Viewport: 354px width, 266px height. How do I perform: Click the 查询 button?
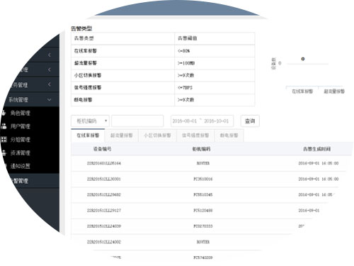point(250,121)
